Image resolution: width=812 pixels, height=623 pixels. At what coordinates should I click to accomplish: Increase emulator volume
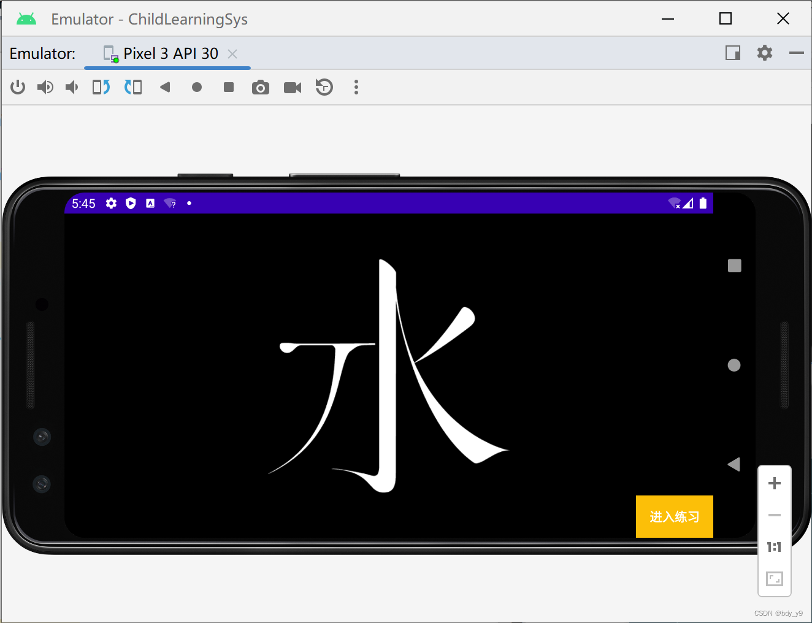coord(45,87)
